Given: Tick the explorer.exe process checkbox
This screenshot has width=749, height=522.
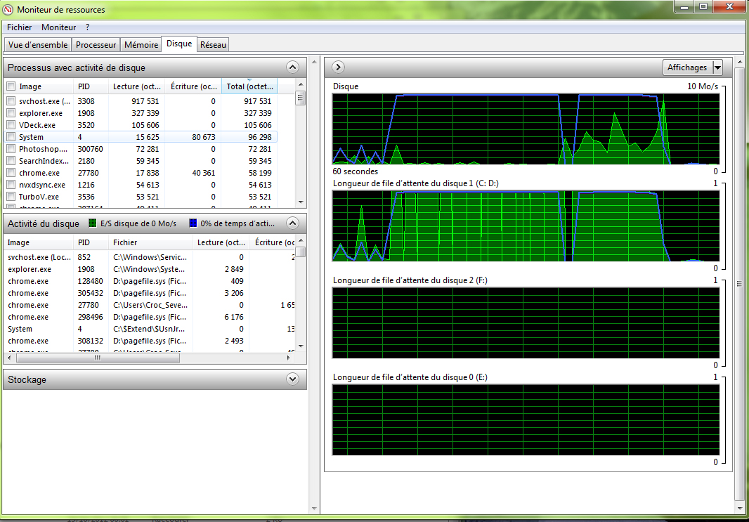Looking at the screenshot, I should point(11,113).
